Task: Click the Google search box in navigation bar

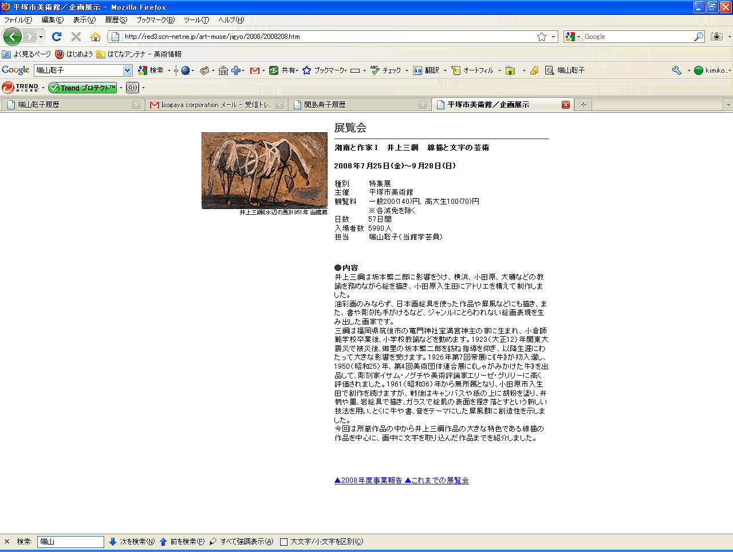Action: click(637, 37)
